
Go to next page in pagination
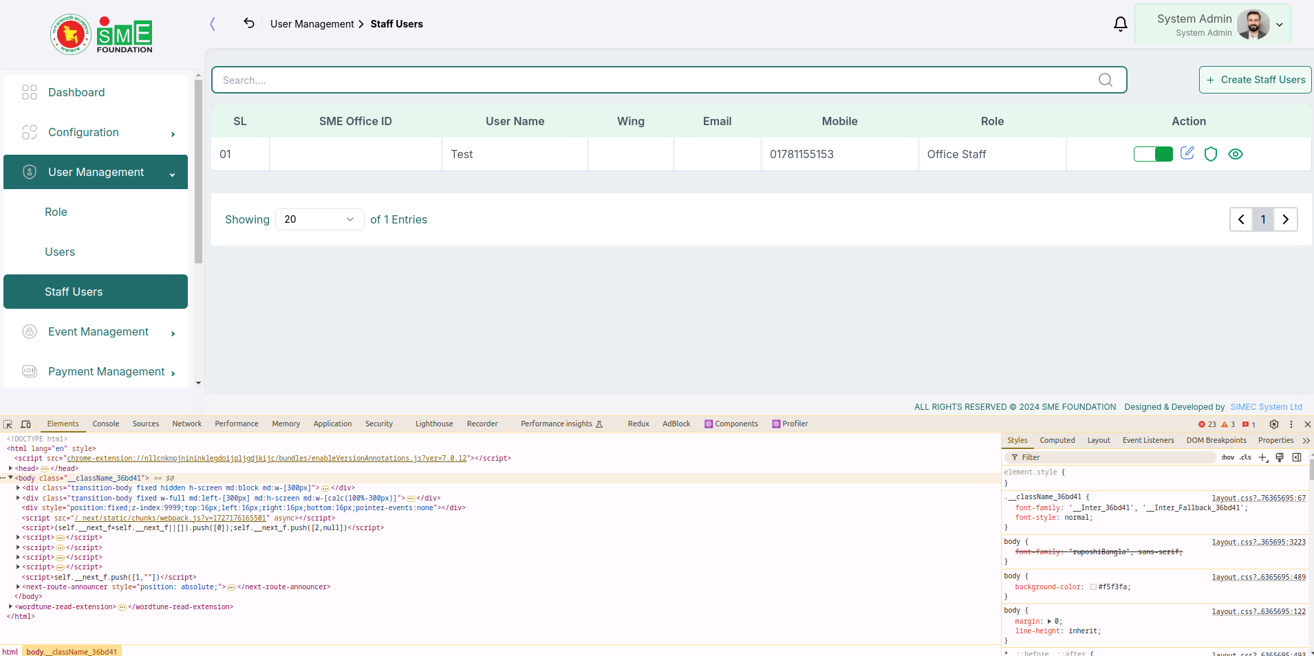click(x=1285, y=219)
